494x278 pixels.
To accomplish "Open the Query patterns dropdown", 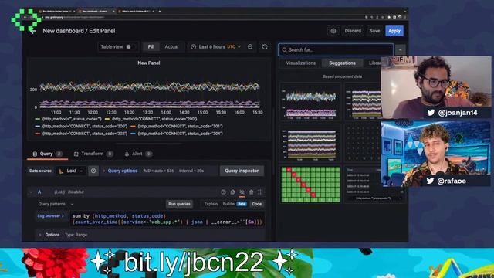I will pos(56,204).
